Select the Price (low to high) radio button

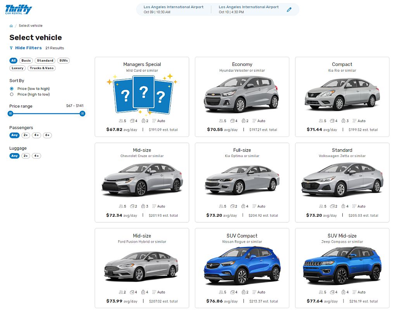point(12,88)
